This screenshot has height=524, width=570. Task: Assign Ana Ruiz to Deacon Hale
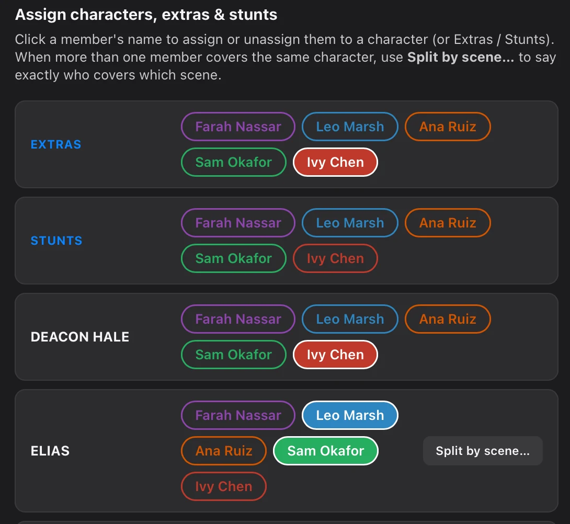(448, 319)
